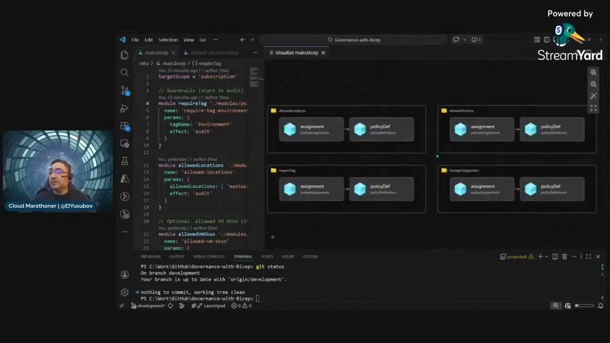Click the Governance-with-Bicep command center search box
The width and height of the screenshot is (610, 343).
[353, 40]
